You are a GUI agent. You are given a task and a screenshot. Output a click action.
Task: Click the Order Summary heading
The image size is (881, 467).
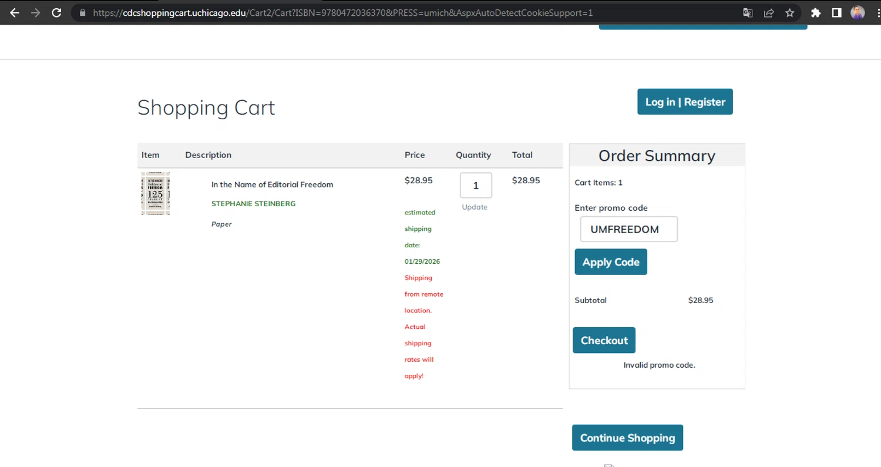pyautogui.click(x=657, y=156)
